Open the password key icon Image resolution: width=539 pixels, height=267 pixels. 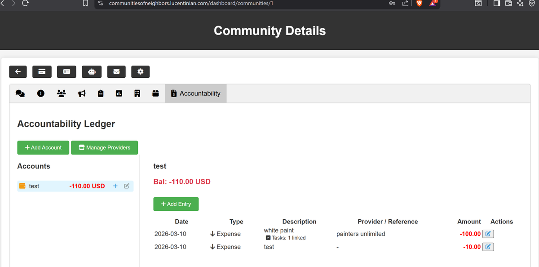(392, 3)
